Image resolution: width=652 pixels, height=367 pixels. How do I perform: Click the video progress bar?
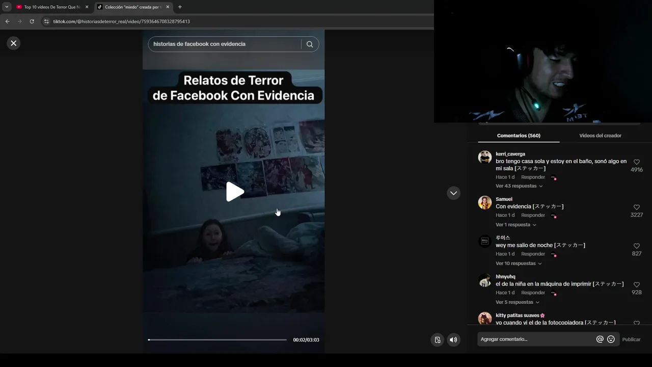click(218, 339)
